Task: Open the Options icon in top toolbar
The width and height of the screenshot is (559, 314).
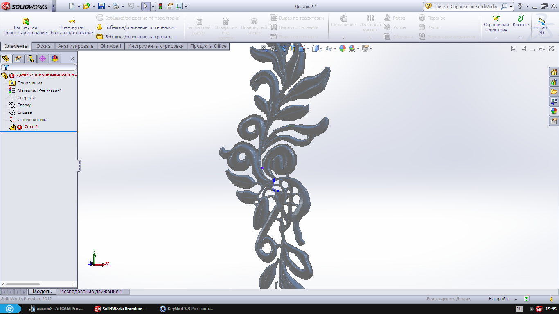Action: pyautogui.click(x=179, y=6)
